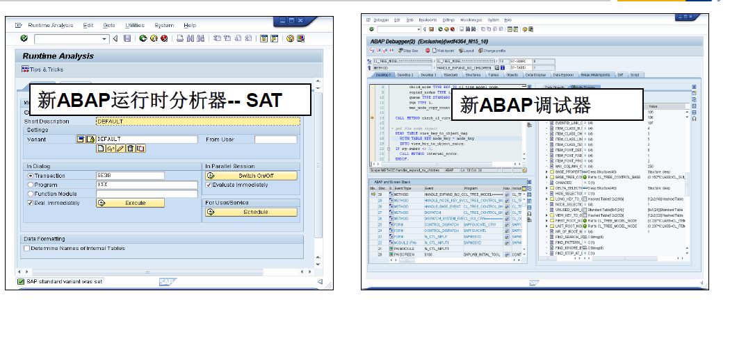This screenshot has height=341, width=730.
Task: Open command field dropdown in Runtime Analysis toolbar
Action: 105,39
